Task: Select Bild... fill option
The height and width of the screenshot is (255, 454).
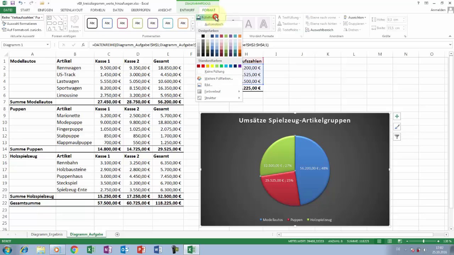Action: (x=208, y=85)
